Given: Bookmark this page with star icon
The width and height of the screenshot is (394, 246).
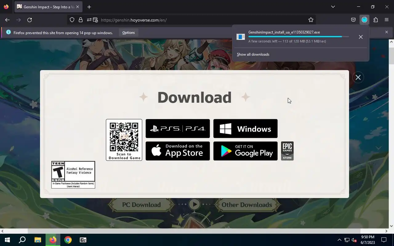Looking at the screenshot, I should [311, 20].
